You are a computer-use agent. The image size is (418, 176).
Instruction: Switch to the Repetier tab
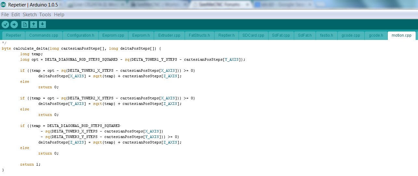coord(13,35)
